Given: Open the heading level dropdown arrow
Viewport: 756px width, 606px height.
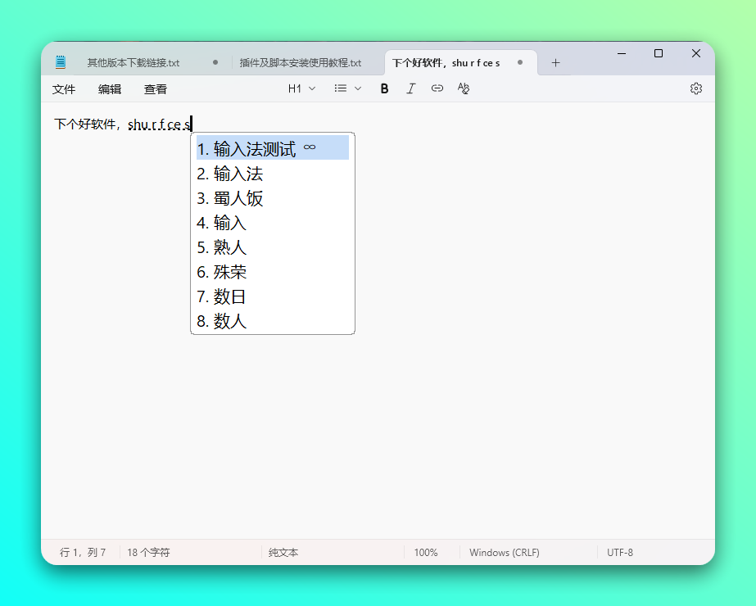Looking at the screenshot, I should [310, 88].
